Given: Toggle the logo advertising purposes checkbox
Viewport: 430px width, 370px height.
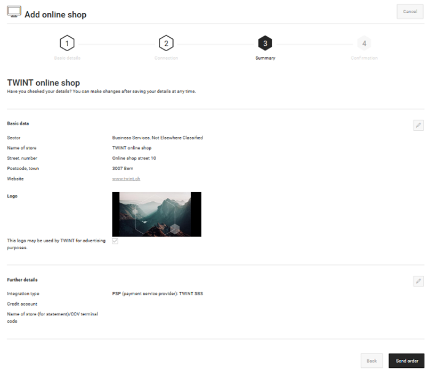Looking at the screenshot, I should [115, 241].
